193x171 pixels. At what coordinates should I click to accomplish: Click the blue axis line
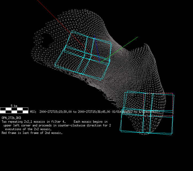pos(97,49)
